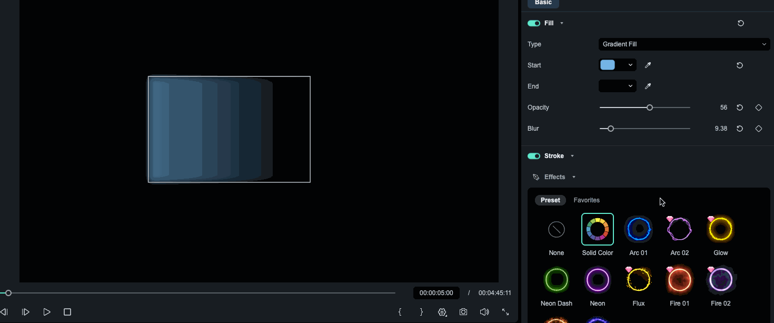Click the volume speaker icon

point(484,312)
